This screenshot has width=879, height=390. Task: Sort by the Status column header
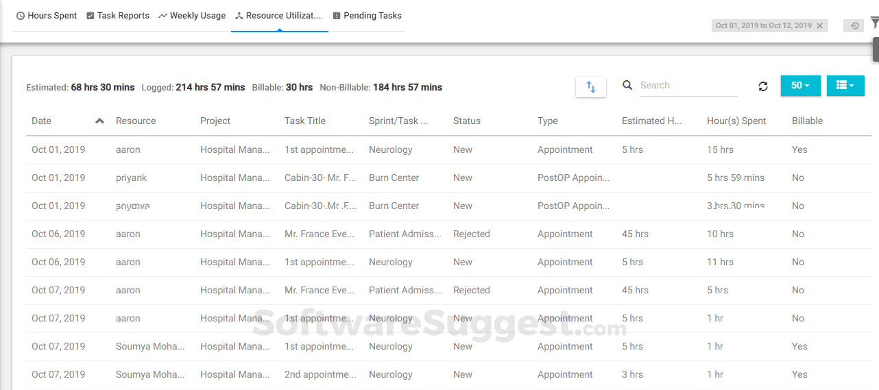click(x=467, y=121)
